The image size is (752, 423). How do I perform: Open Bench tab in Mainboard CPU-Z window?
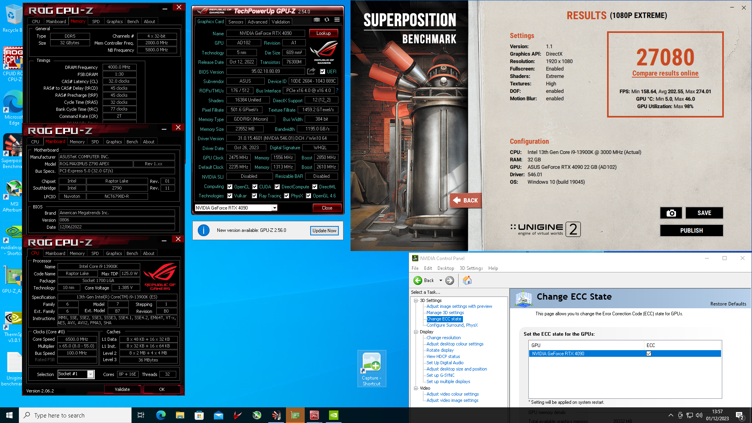(132, 142)
